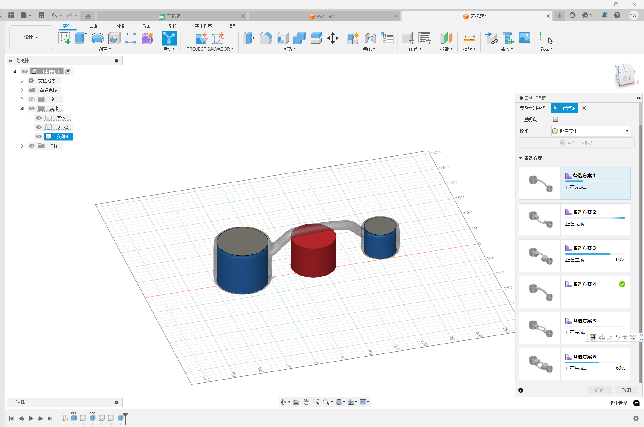Select the Combine tool

[x=299, y=38]
